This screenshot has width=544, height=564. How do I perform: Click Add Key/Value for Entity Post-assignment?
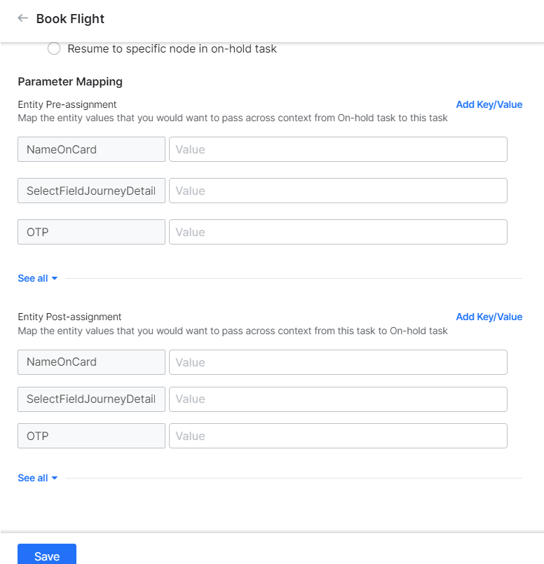point(489,317)
